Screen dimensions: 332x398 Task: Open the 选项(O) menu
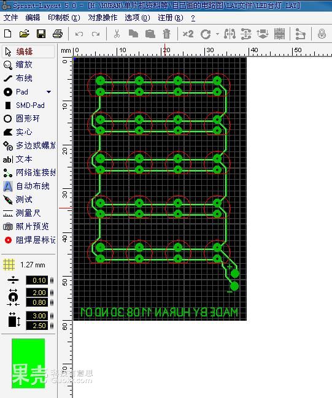[137, 18]
